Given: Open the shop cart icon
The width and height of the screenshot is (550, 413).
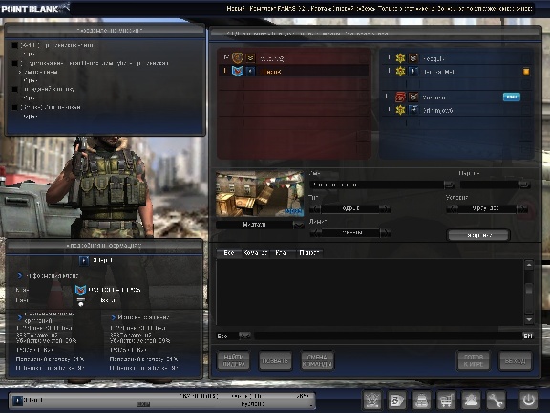Looking at the screenshot, I should pyautogui.click(x=446, y=400).
